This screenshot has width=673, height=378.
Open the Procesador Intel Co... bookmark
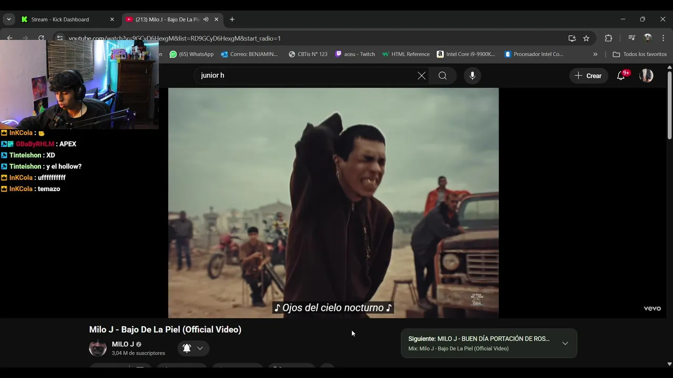pos(534,54)
